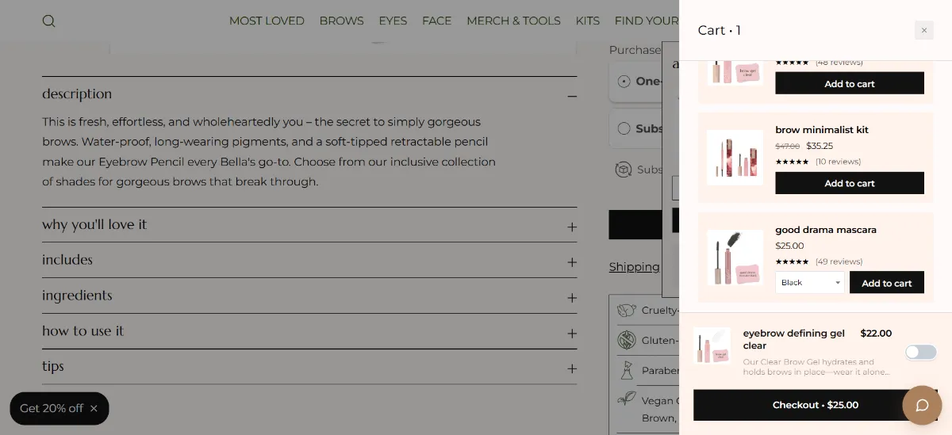View brow minimalist kit thumbnail
Viewport: 952px width, 435px height.
tap(735, 158)
